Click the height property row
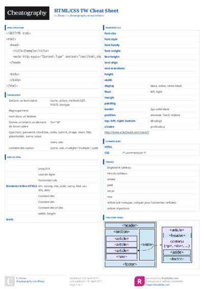 point(151,74)
